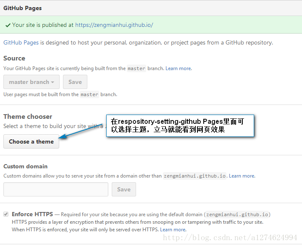Click the GitHub Pages documentation link
The image size is (302, 246).
tap(21, 42)
